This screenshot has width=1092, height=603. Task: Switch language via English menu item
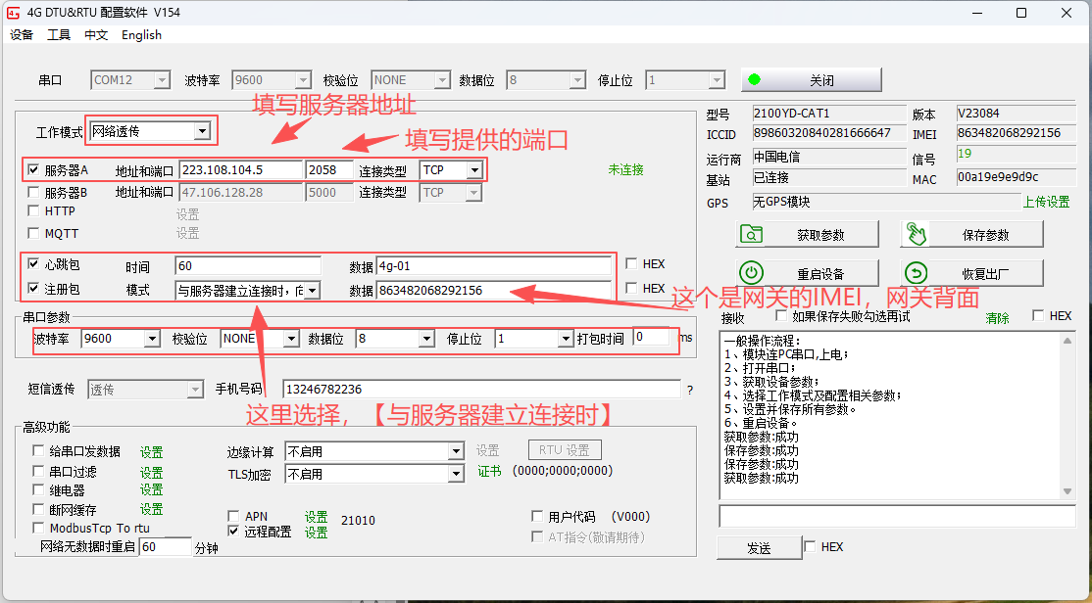[x=141, y=35]
